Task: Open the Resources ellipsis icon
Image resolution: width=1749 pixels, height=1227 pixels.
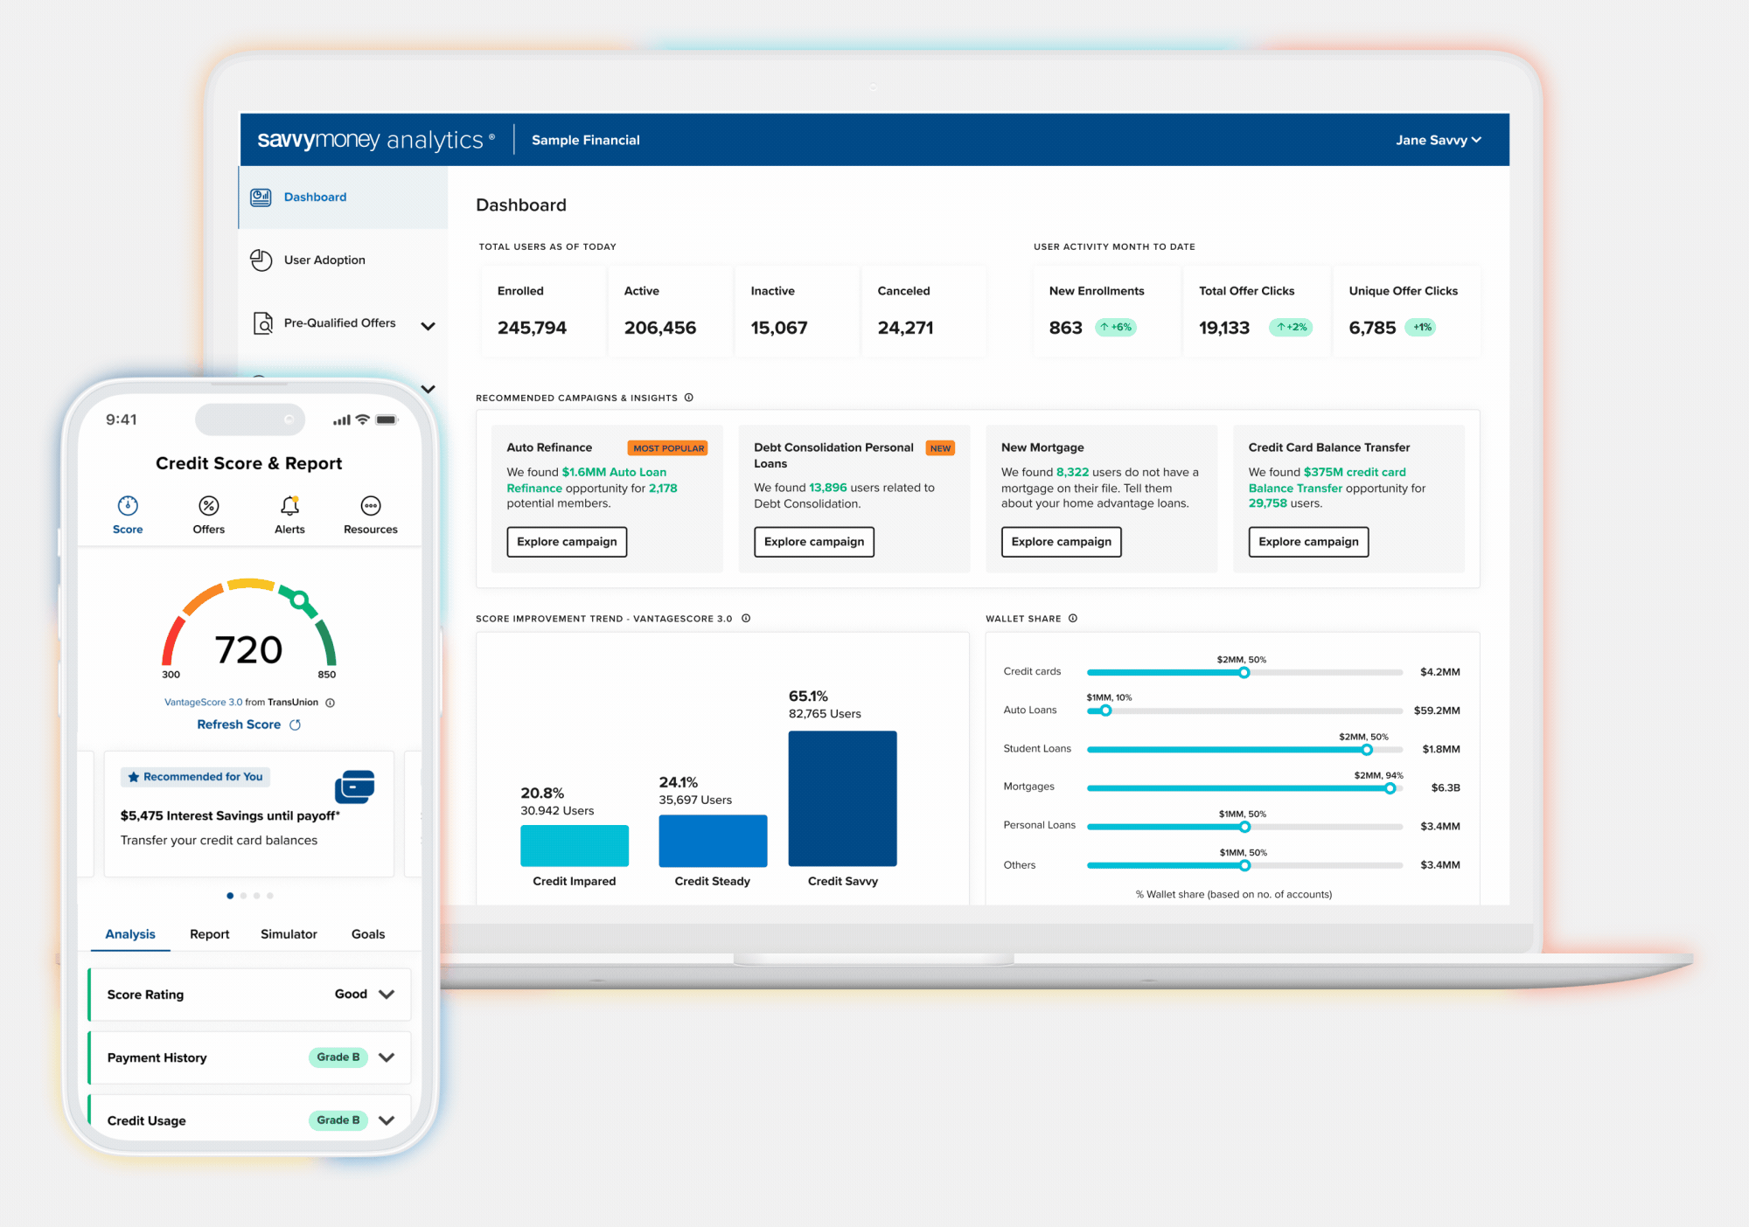Action: pos(371,506)
